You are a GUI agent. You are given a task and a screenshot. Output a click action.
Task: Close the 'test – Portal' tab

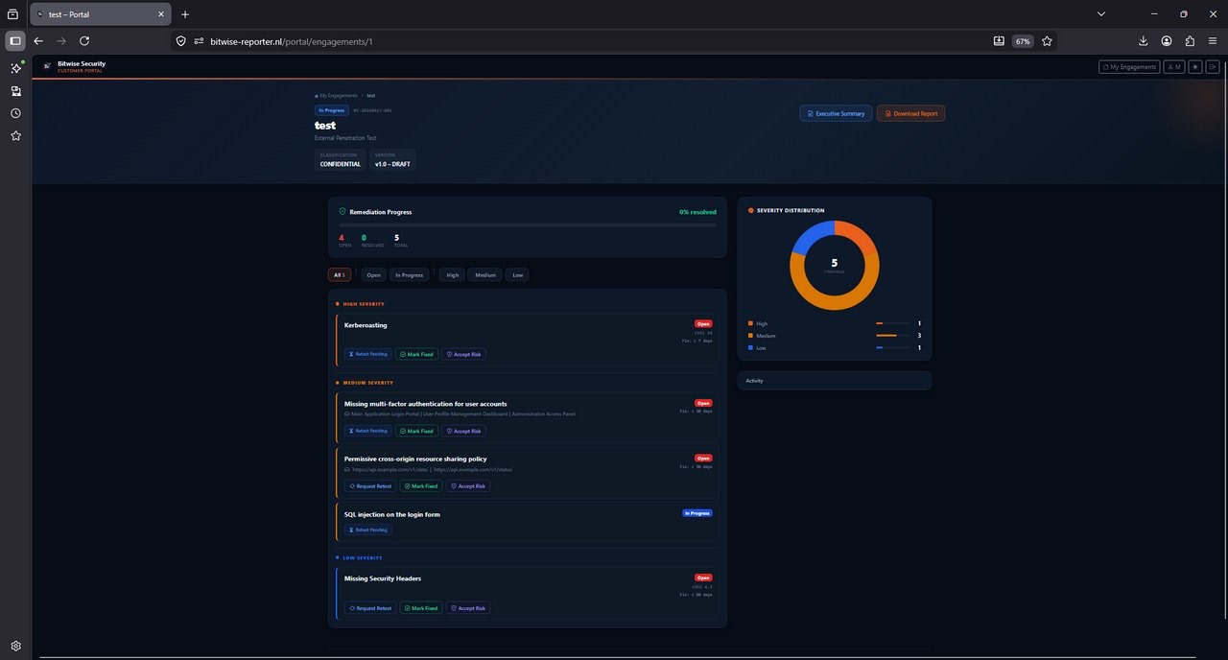click(x=160, y=14)
